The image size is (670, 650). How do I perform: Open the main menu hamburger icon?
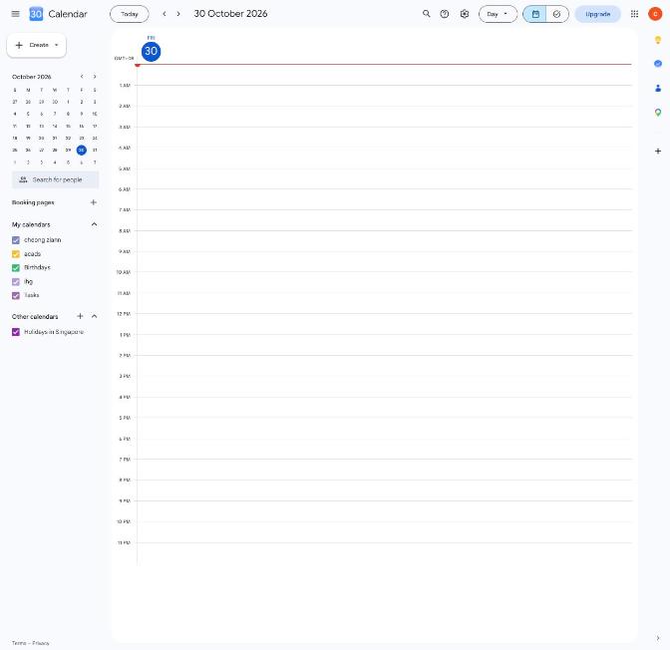click(15, 14)
